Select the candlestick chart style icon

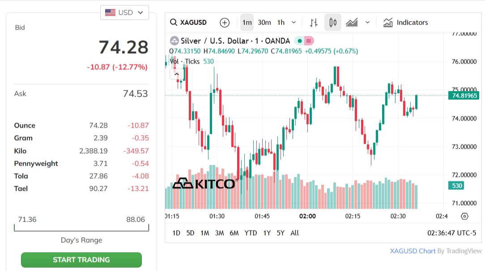(333, 22)
